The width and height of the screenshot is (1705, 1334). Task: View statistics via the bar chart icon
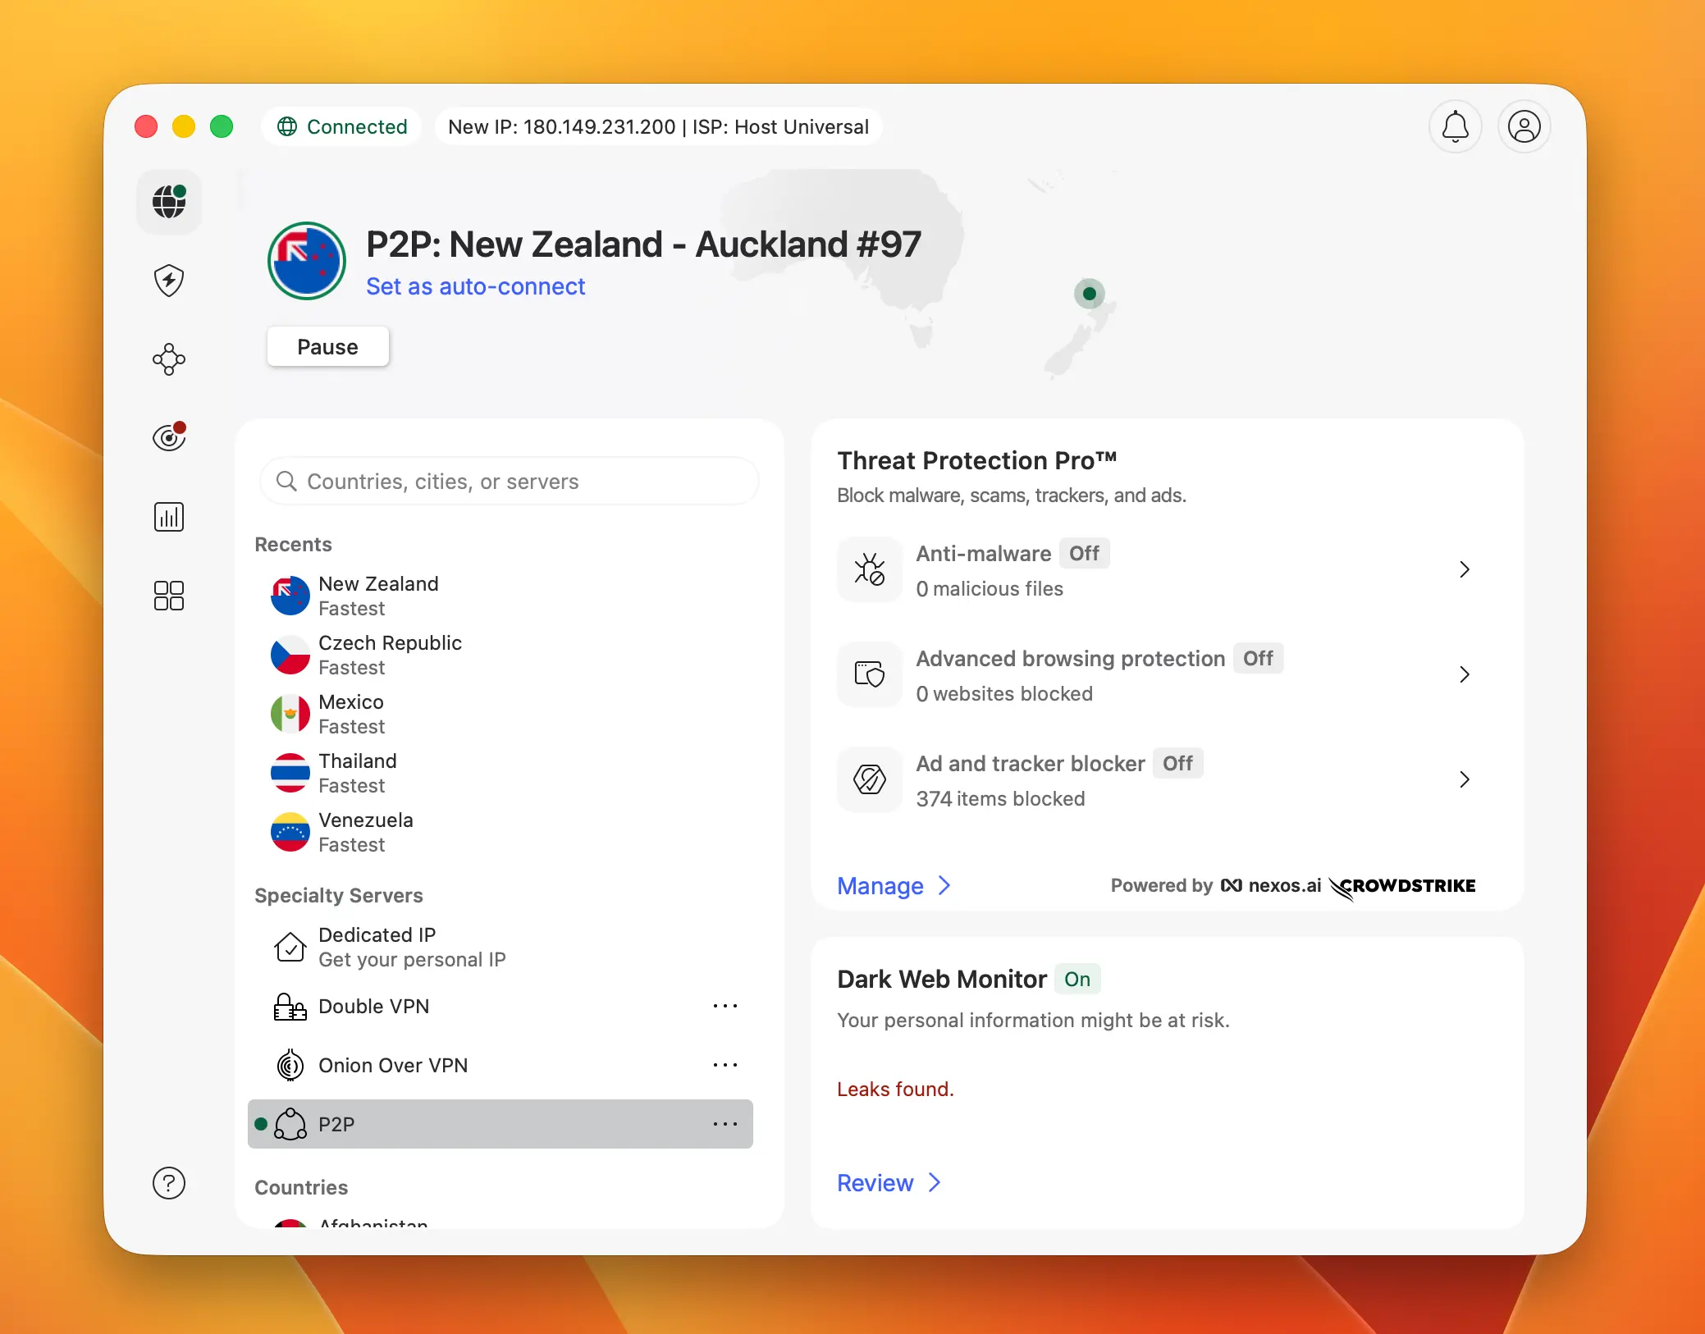pos(168,516)
